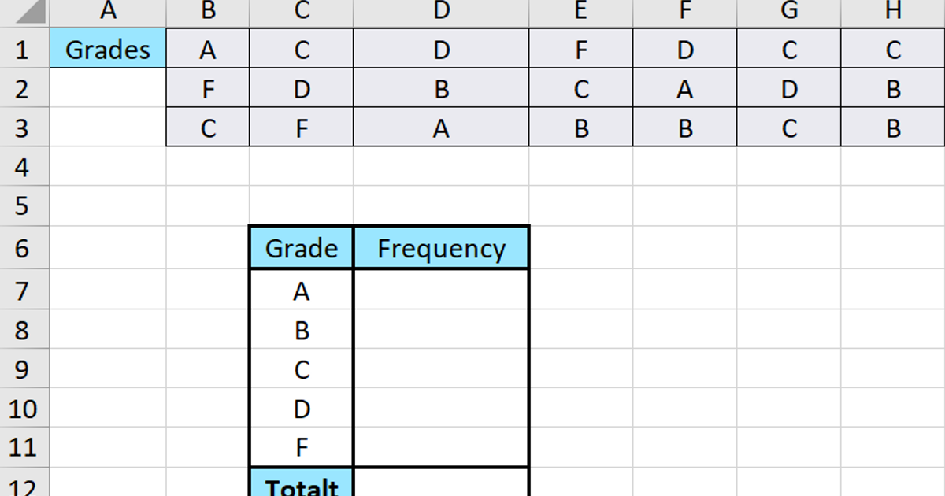Click column header A
The image size is (945, 496).
(x=106, y=11)
